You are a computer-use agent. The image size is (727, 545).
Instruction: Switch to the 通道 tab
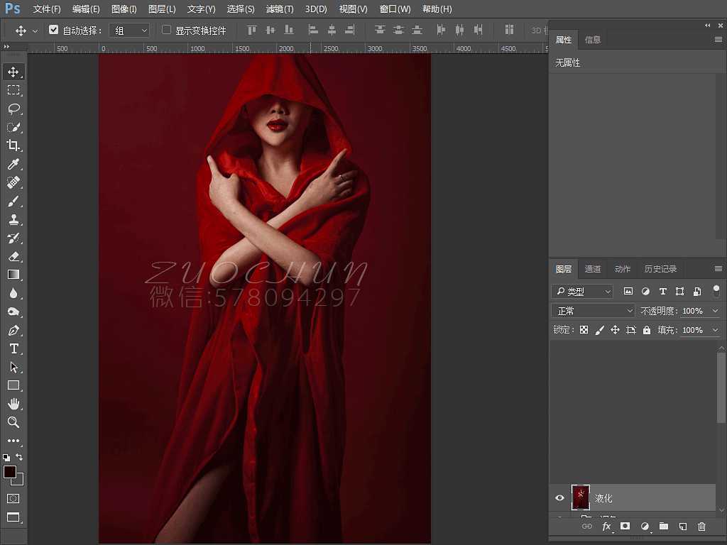[593, 269]
